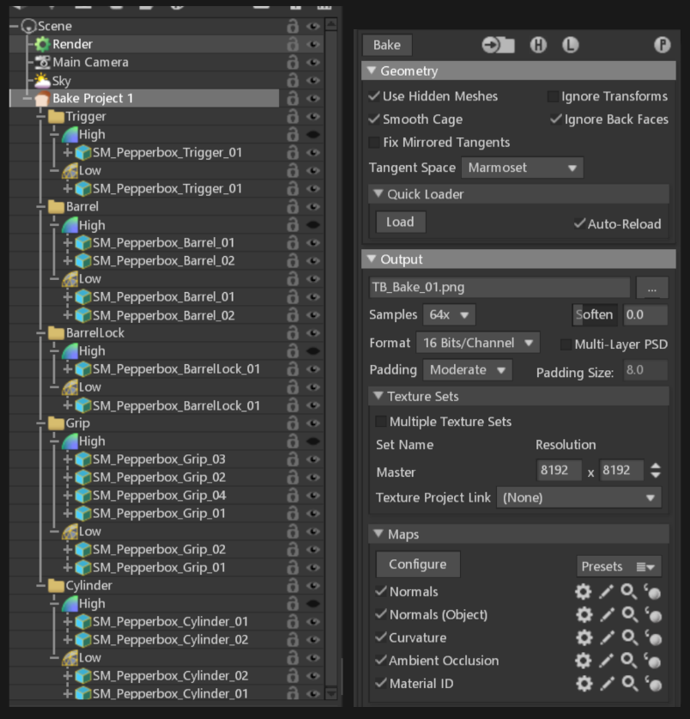Click the lock icon on Render row
This screenshot has width=690, height=719.
pos(293,44)
